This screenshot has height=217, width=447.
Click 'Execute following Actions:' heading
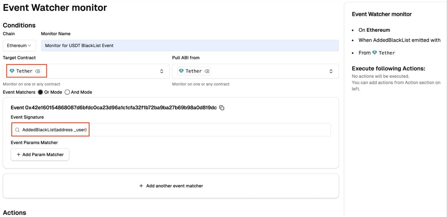click(389, 69)
